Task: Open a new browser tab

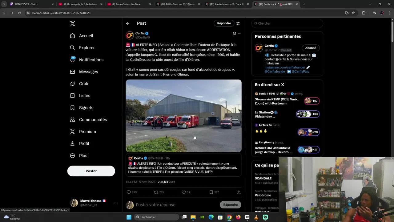Action: coord(304,4)
